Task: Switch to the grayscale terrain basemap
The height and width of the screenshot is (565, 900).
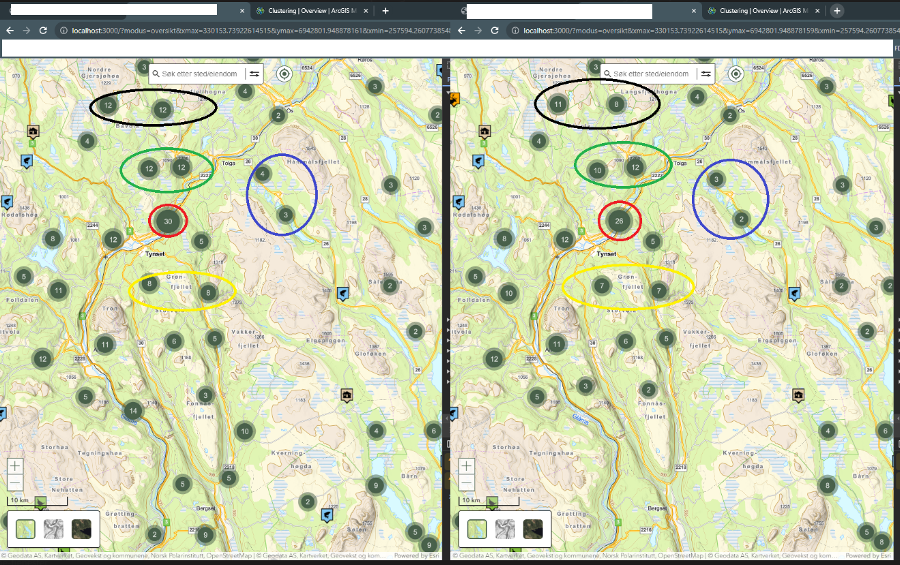Action: (x=53, y=529)
